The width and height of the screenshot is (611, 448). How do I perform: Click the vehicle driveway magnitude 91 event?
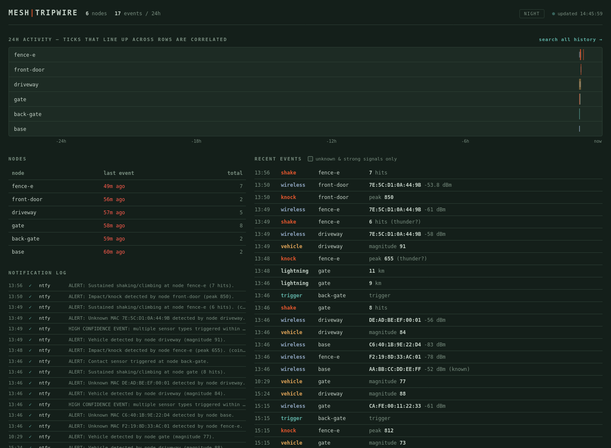(x=428, y=246)
